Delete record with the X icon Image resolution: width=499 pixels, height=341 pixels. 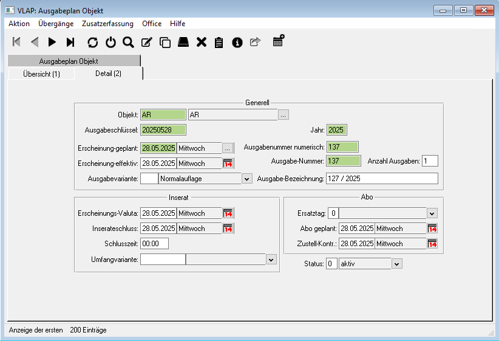click(202, 42)
